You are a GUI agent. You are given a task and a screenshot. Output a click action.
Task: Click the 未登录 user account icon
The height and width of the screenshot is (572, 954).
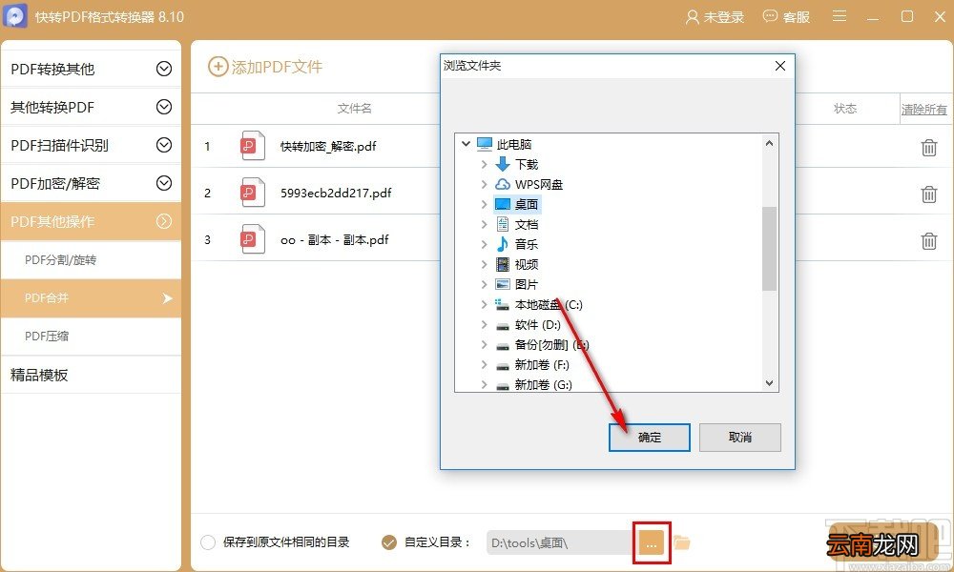tap(692, 17)
